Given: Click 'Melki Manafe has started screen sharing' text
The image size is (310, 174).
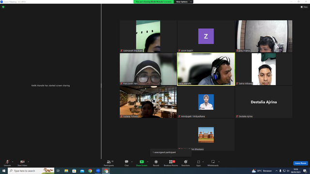Looking at the screenshot, I should [x=50, y=86].
